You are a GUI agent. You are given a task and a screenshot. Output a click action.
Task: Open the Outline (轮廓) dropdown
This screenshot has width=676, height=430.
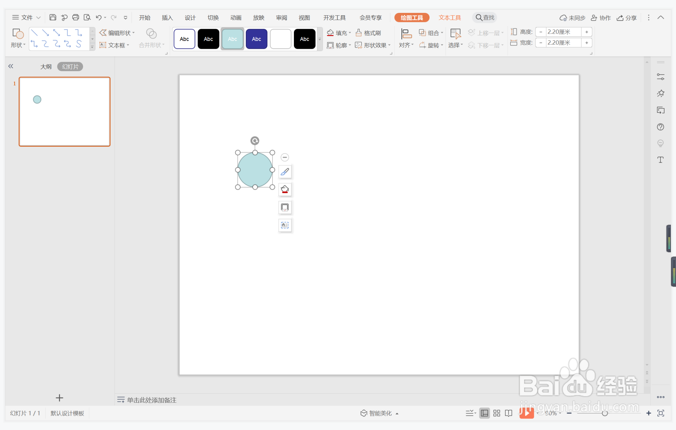339,45
